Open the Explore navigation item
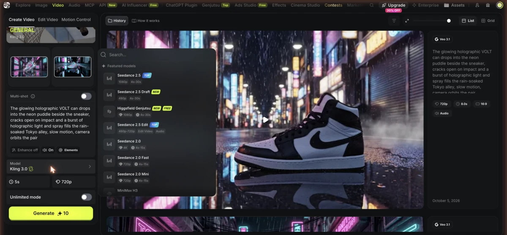 [x=23, y=5]
